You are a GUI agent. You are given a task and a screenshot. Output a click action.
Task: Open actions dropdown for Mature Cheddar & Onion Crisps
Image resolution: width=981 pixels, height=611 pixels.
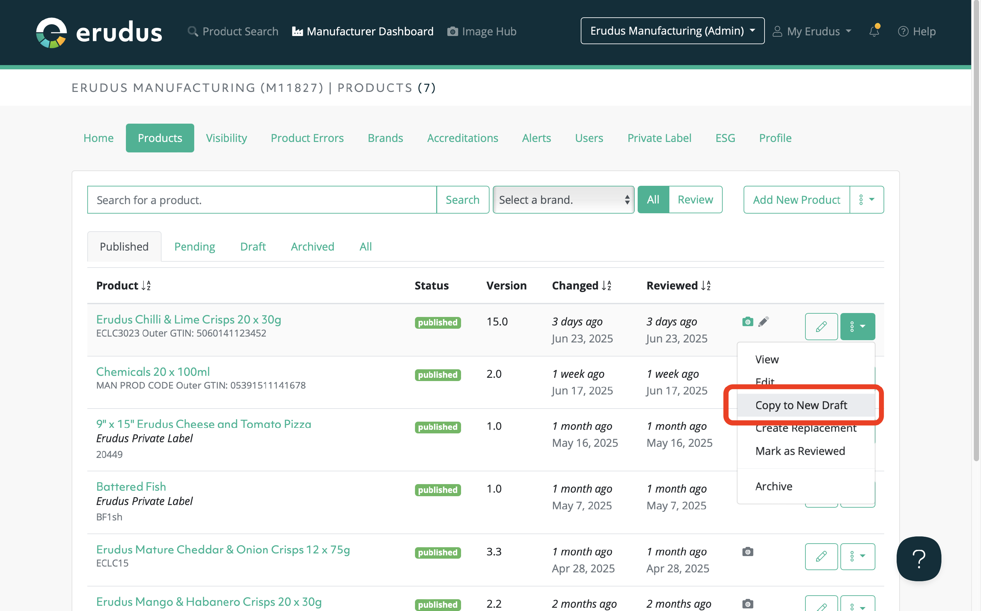pos(857,556)
